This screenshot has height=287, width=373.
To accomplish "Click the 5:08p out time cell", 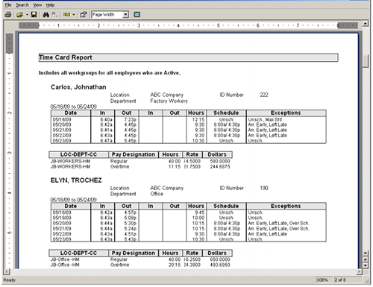I will pos(131,218).
